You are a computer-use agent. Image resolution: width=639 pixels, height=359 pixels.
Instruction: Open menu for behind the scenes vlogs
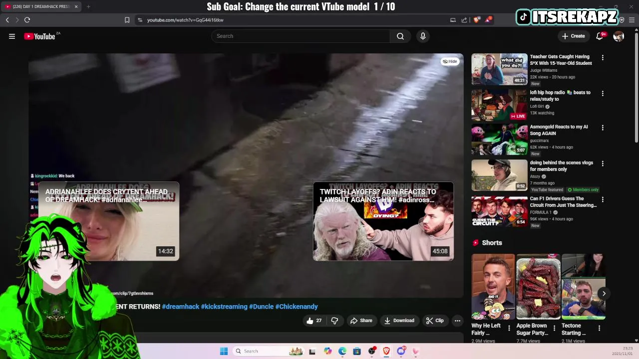[x=603, y=164]
